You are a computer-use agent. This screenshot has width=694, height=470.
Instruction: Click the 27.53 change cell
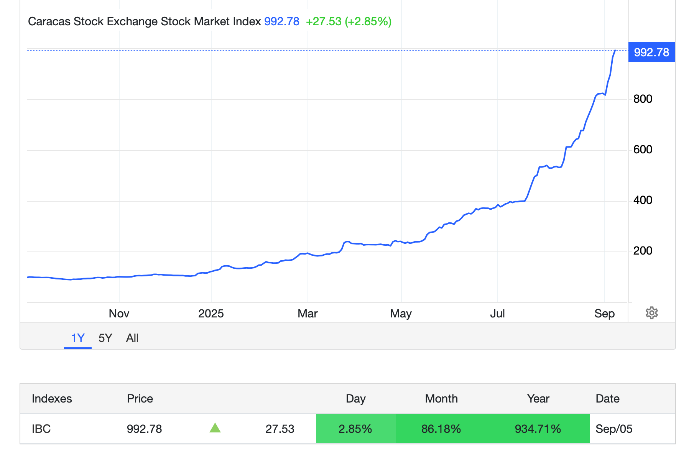(280, 429)
